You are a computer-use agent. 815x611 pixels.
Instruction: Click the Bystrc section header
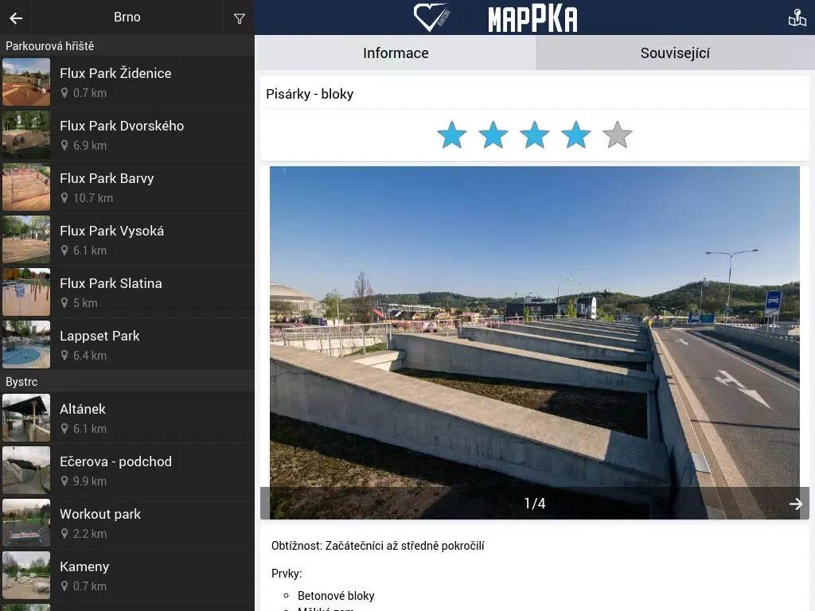click(127, 381)
